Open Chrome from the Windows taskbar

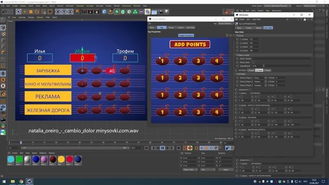point(21,181)
